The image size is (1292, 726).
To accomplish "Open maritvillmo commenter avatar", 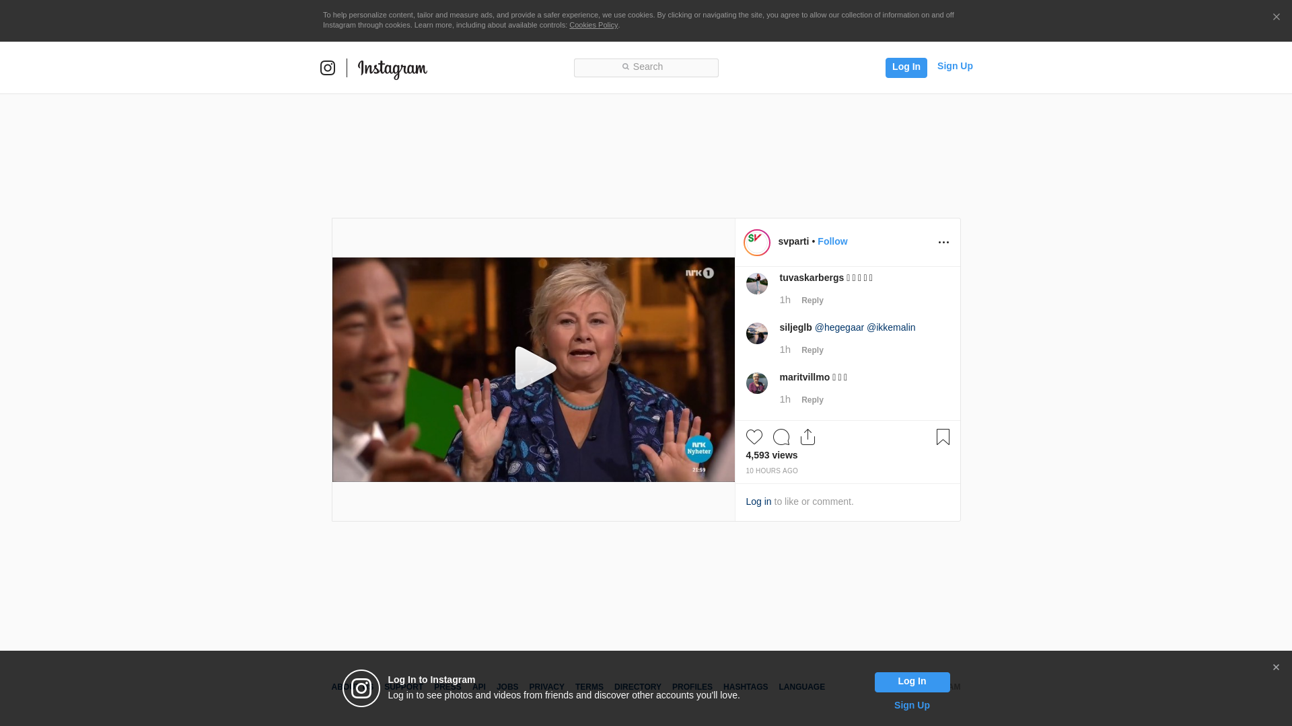I will click(x=757, y=383).
